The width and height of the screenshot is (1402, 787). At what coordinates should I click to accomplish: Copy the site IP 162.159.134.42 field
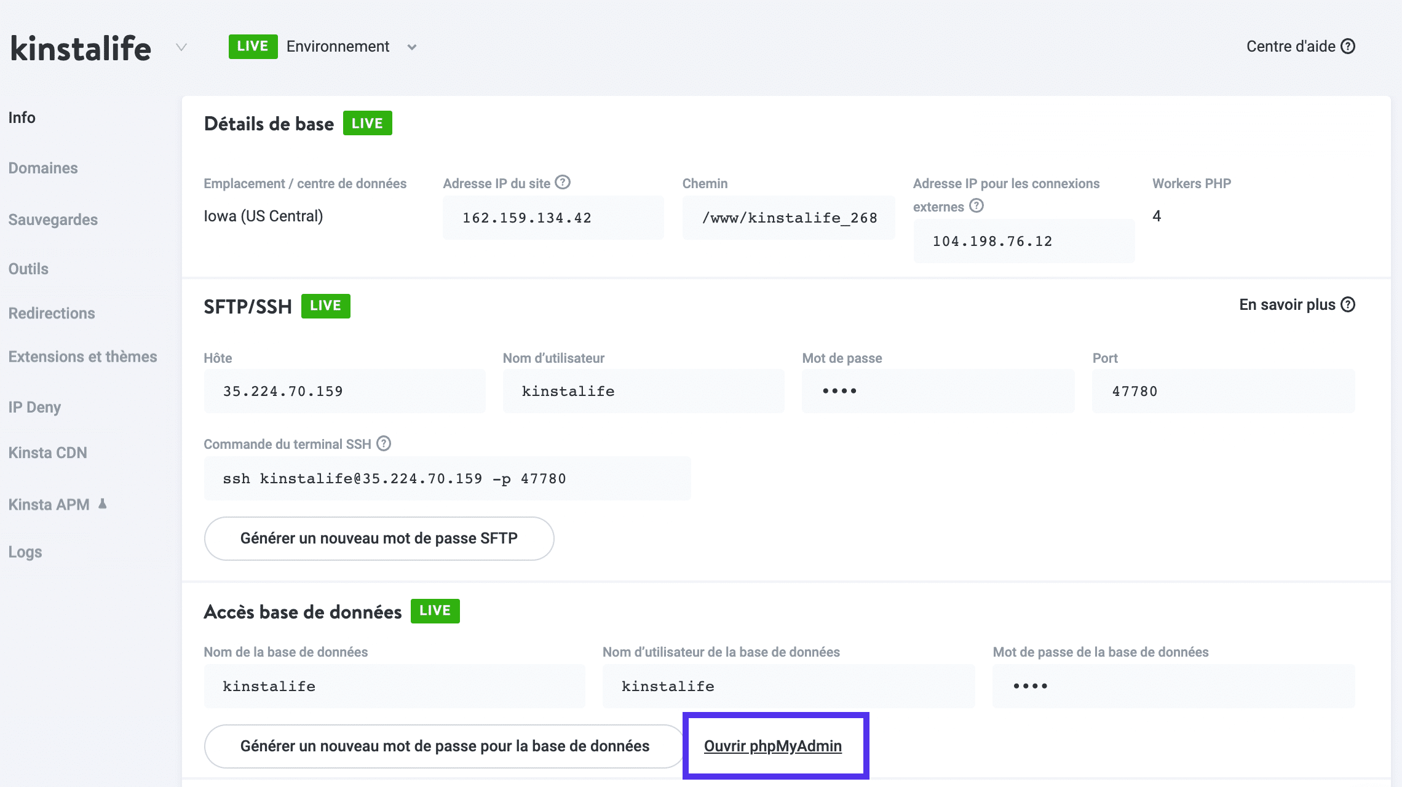click(553, 218)
